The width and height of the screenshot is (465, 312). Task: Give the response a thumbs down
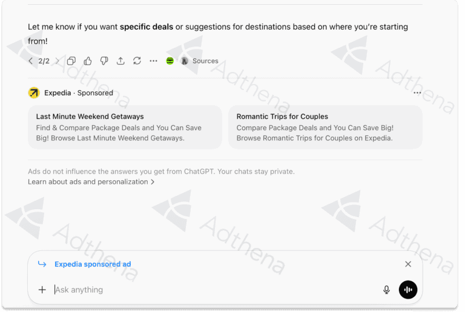104,61
